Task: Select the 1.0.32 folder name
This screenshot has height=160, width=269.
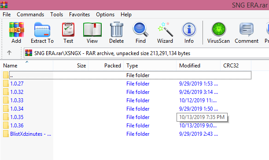Action: tap(17, 92)
